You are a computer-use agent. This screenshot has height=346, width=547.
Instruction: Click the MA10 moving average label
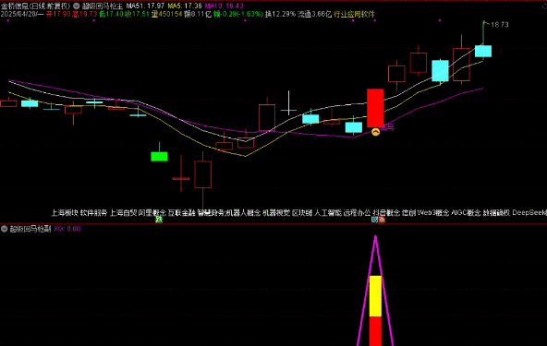224,6
